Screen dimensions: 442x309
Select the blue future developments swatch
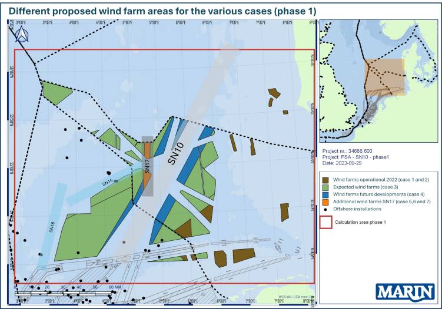coord(325,194)
